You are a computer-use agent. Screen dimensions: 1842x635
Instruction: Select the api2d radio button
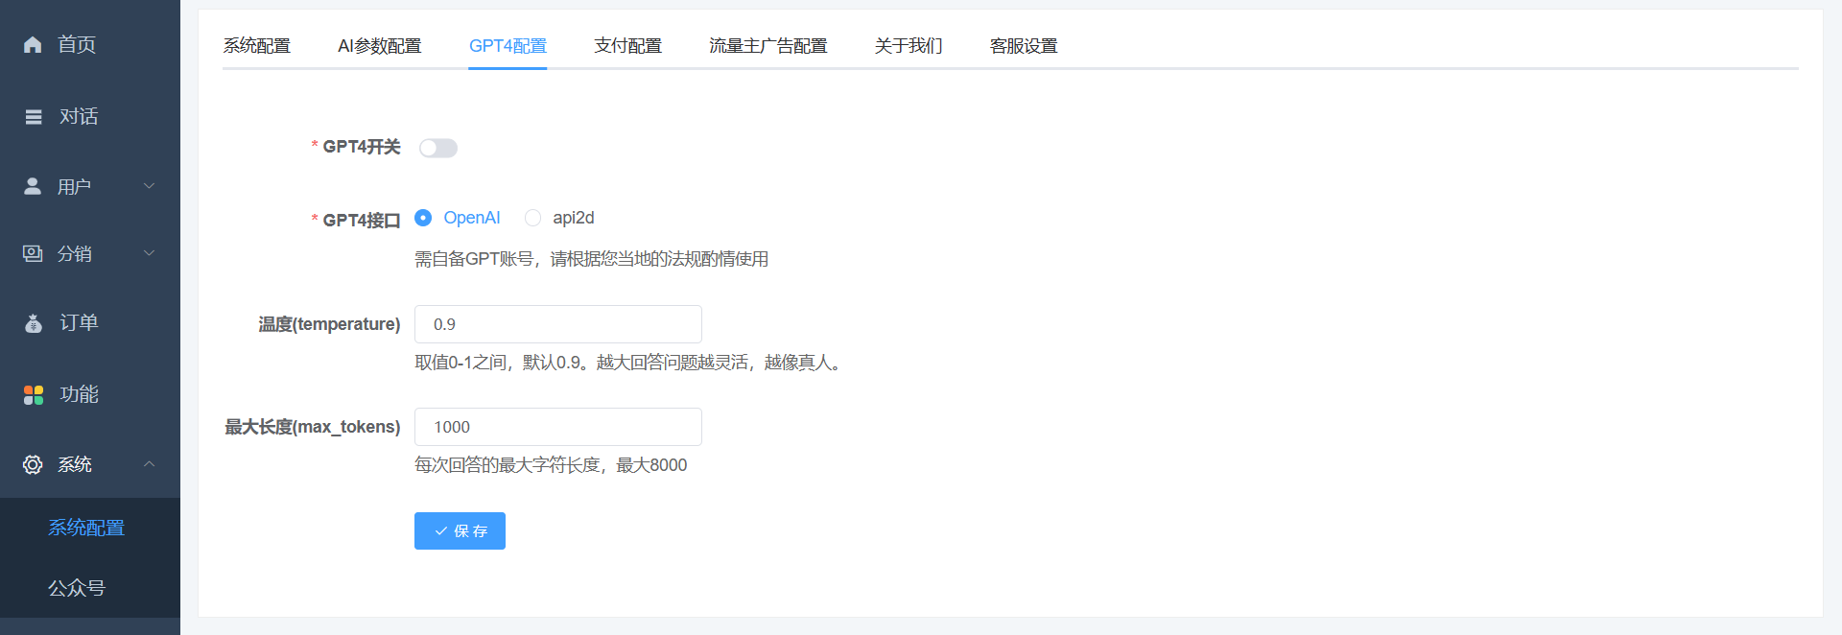point(532,218)
